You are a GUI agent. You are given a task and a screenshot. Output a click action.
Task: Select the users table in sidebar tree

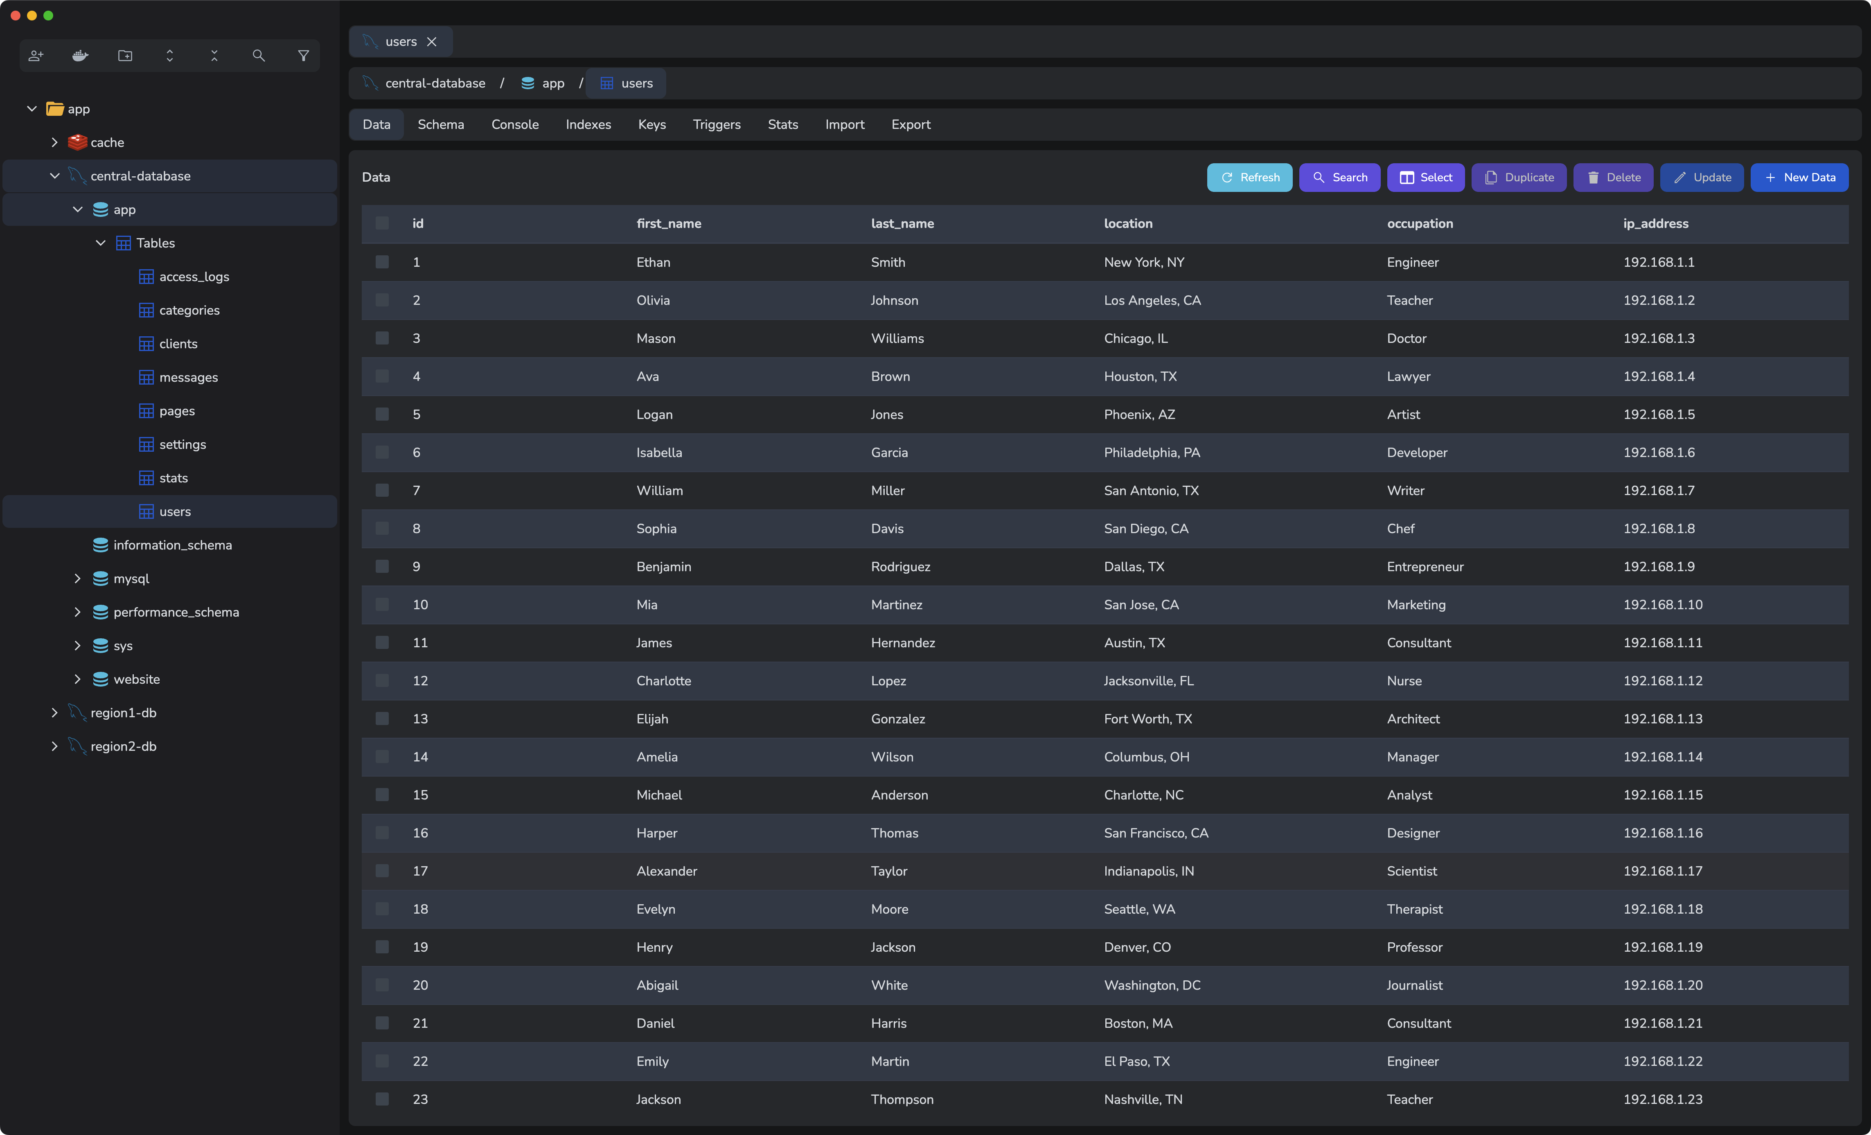tap(170, 512)
